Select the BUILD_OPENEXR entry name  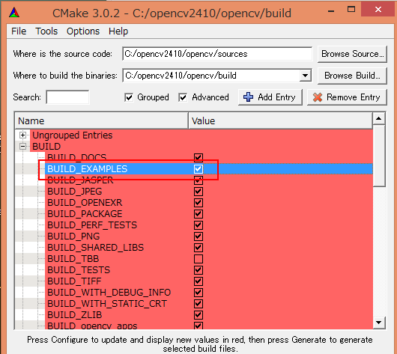(x=85, y=202)
